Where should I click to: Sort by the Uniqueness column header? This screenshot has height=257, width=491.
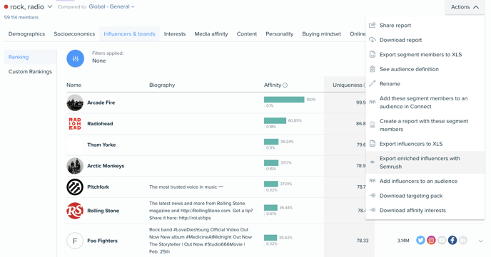click(348, 85)
